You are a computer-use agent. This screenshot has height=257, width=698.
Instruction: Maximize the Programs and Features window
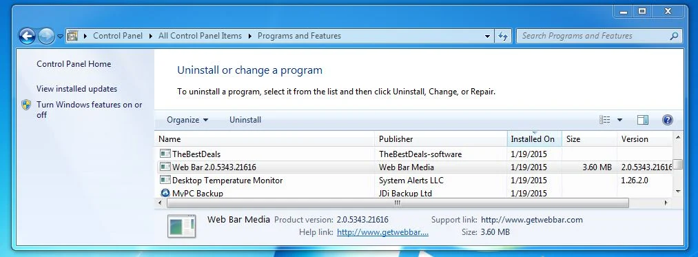tap(642, 12)
